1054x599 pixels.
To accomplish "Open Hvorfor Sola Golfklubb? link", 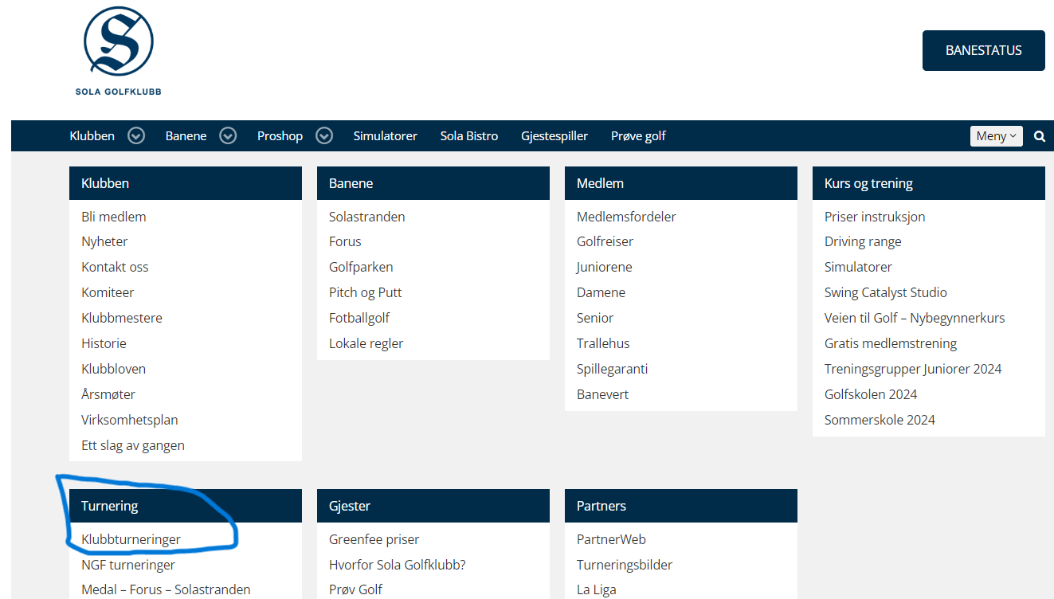I will point(398,565).
